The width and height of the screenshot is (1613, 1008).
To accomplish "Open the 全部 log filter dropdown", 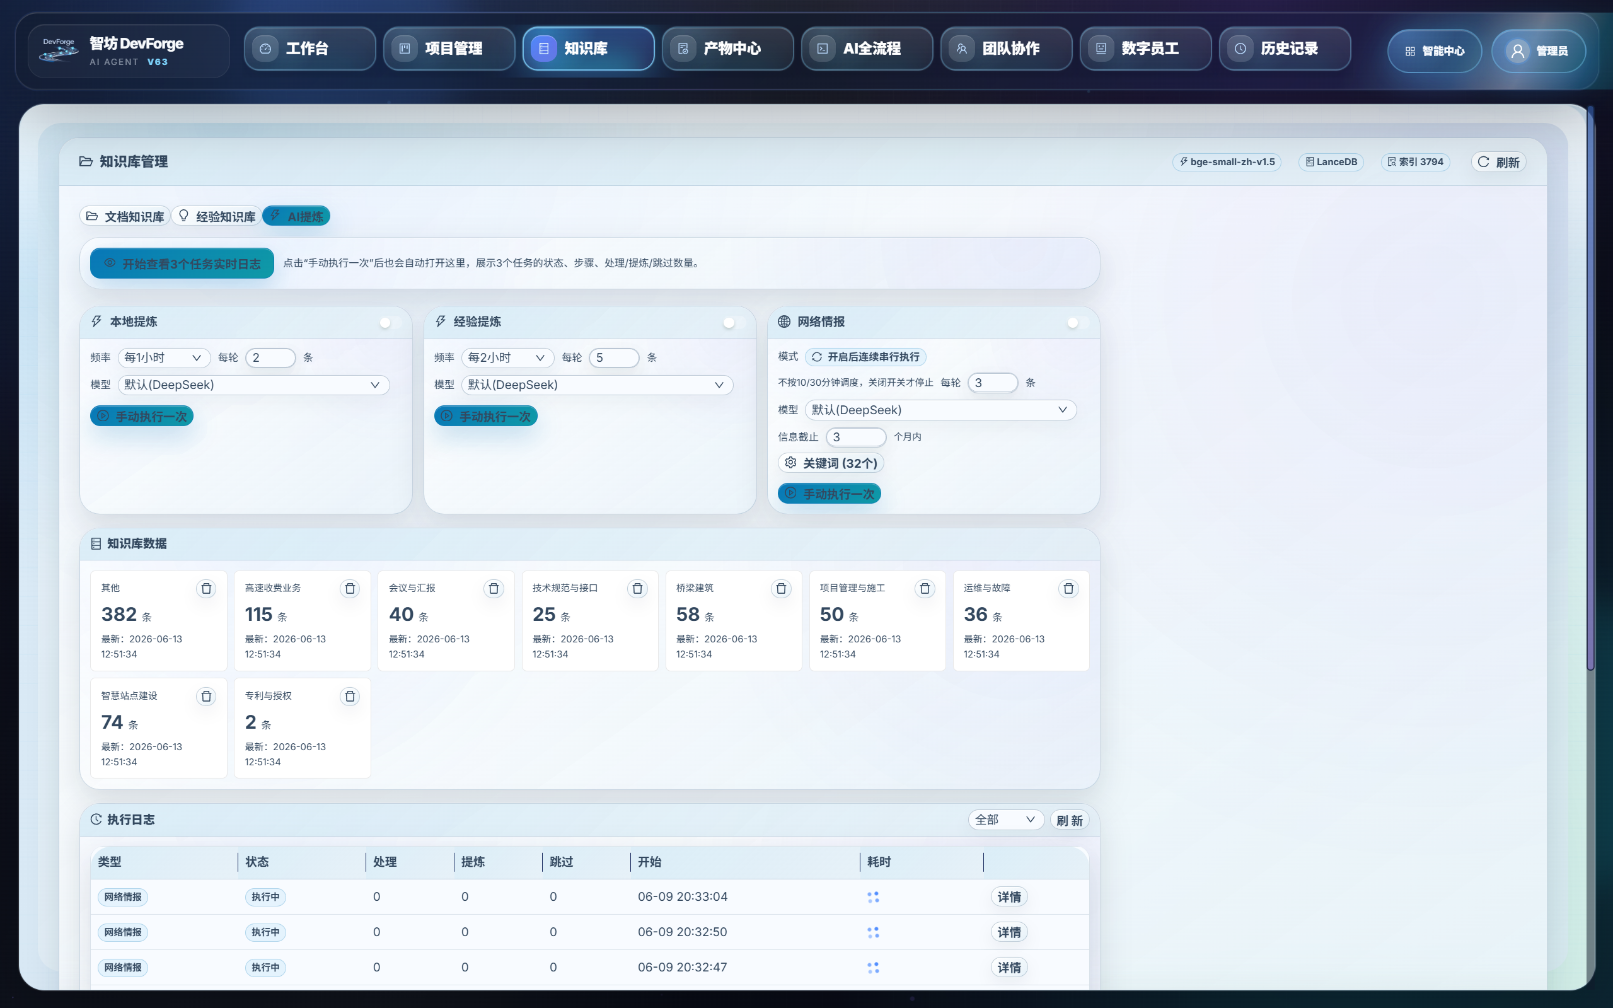I will [x=1006, y=820].
